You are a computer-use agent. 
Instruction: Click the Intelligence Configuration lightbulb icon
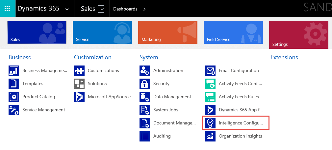coord(210,123)
